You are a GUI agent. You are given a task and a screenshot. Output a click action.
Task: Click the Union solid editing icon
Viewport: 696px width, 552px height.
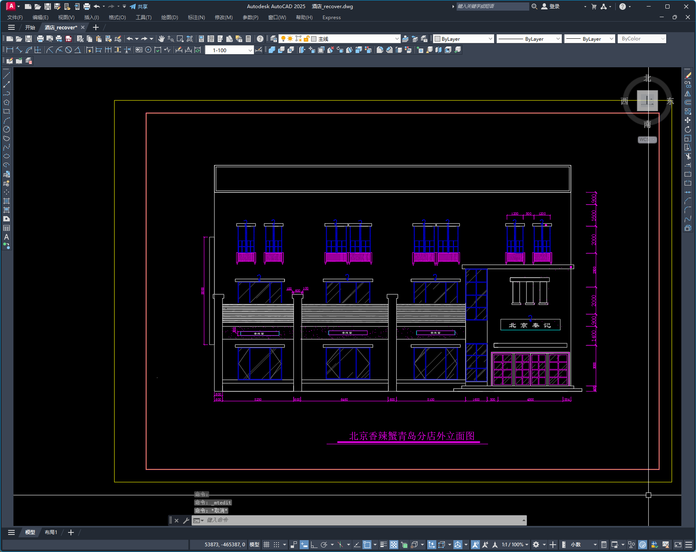click(272, 50)
